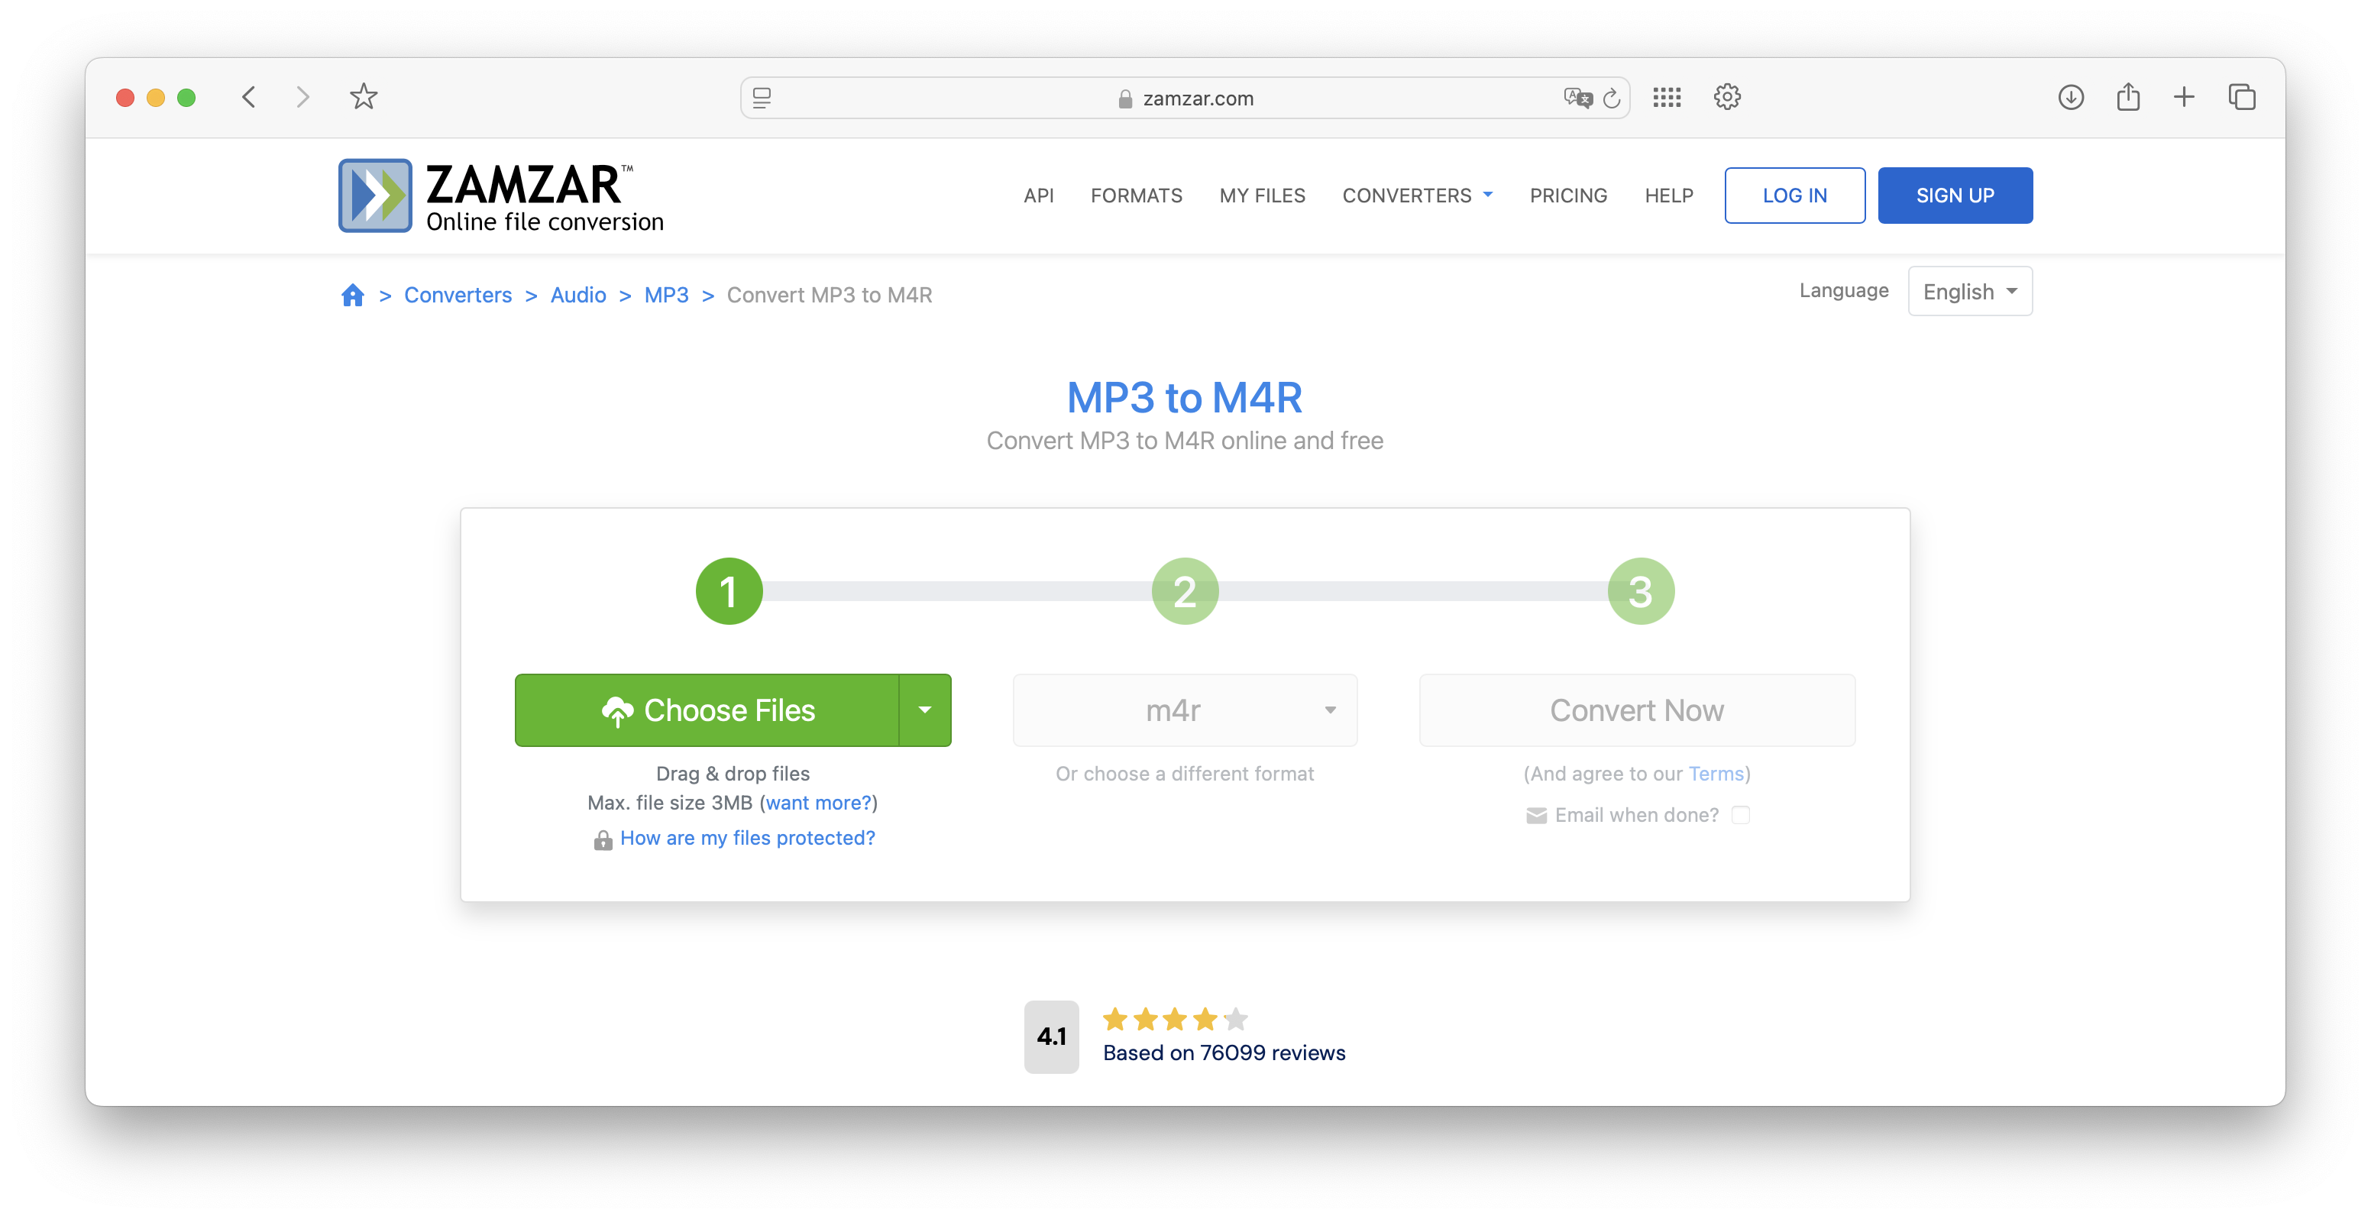Click the share icon in toolbar

coord(2128,96)
